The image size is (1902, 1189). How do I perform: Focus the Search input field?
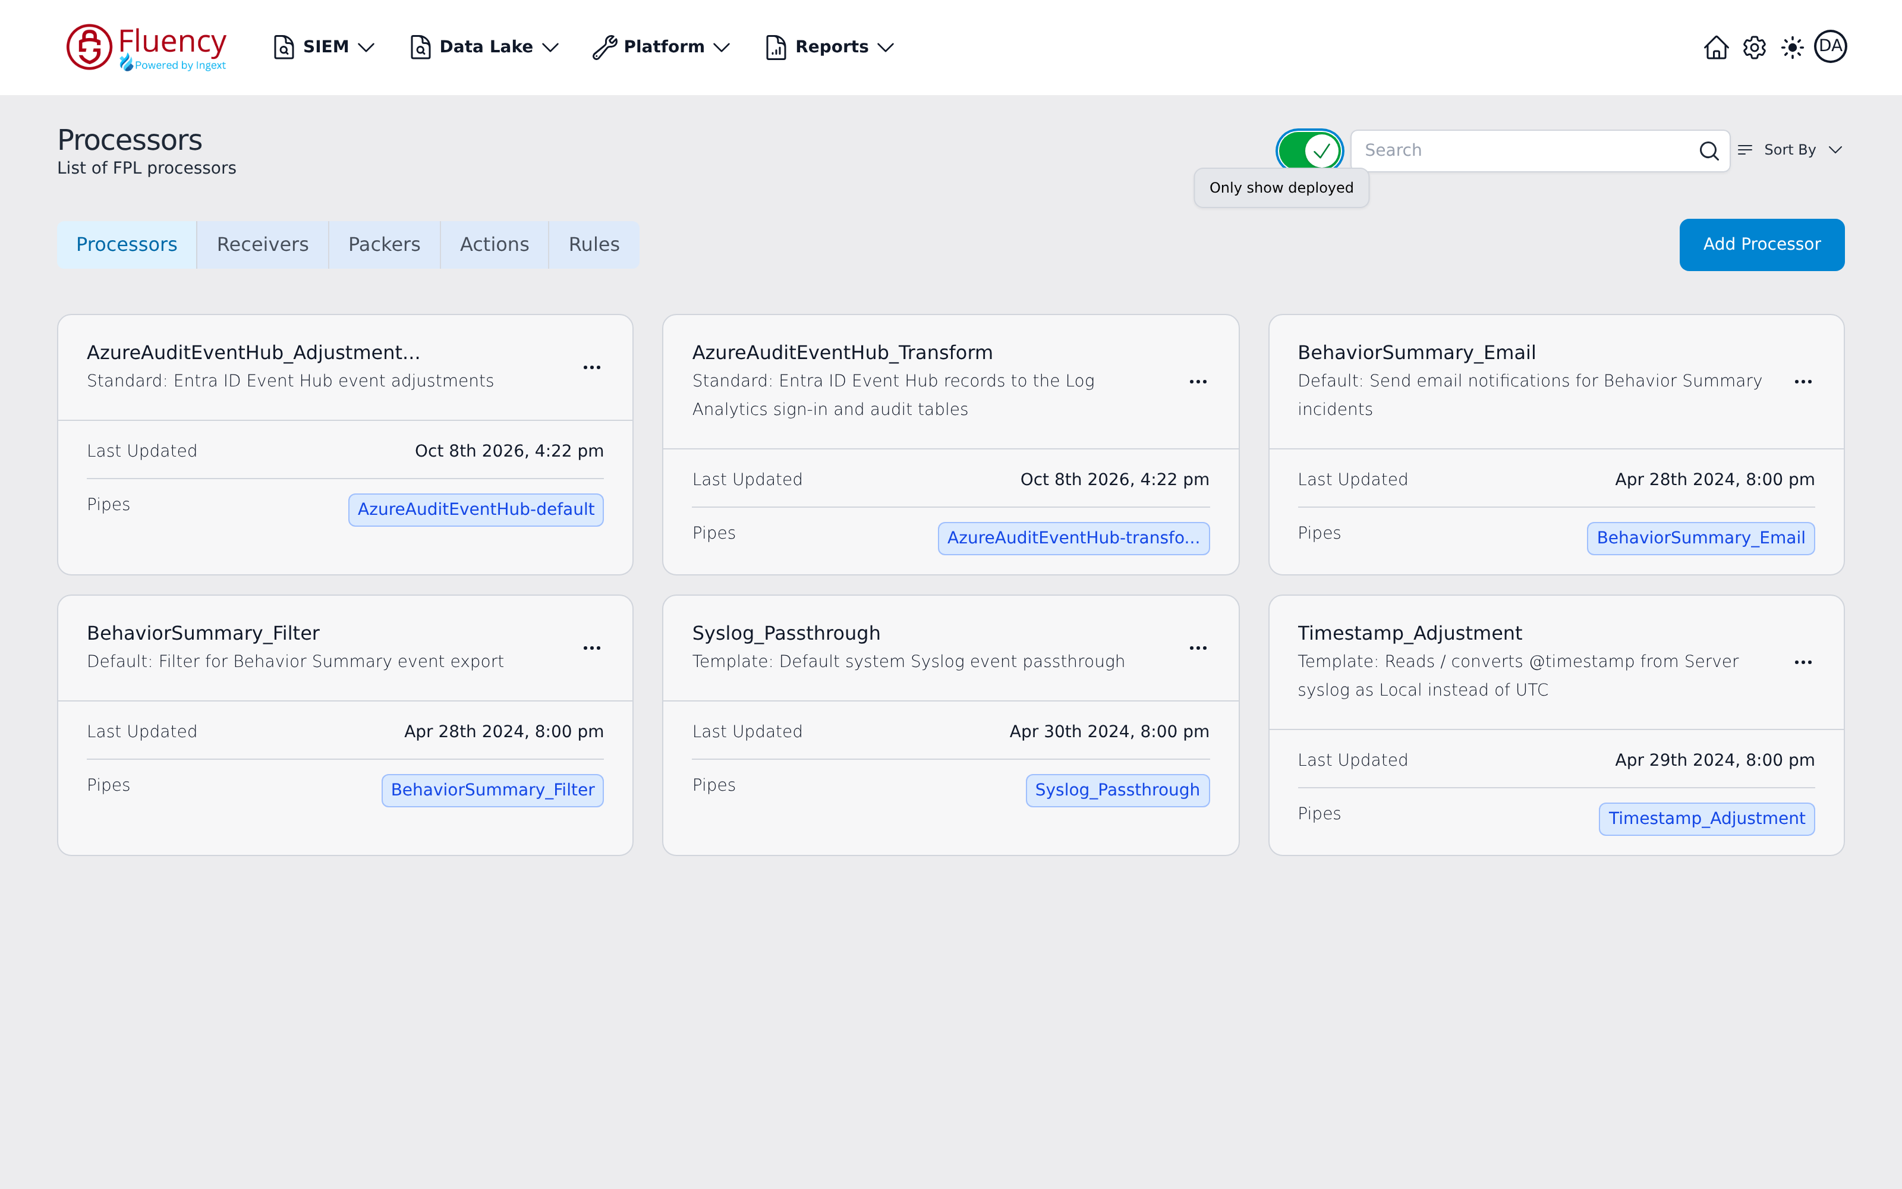point(1539,150)
